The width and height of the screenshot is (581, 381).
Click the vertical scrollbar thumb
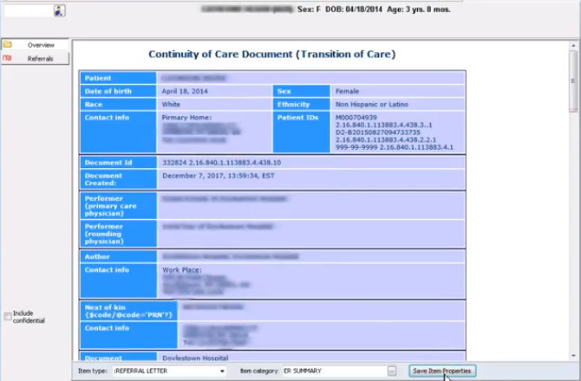click(x=573, y=81)
